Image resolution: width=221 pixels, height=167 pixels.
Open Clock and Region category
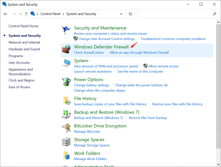(21, 80)
